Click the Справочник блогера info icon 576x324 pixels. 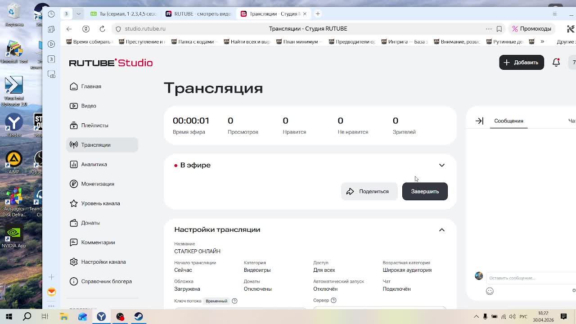[74, 281]
